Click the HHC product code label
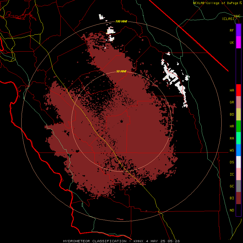 (x=237, y=16)
